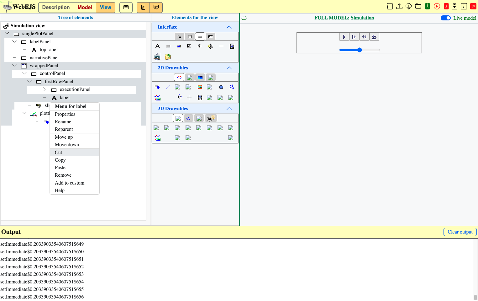Open the information 'i' icon
This screenshot has height=301, width=478.
[464, 6]
